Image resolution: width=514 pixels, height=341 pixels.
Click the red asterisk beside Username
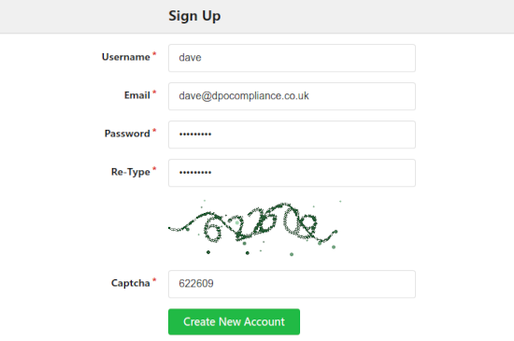point(154,54)
